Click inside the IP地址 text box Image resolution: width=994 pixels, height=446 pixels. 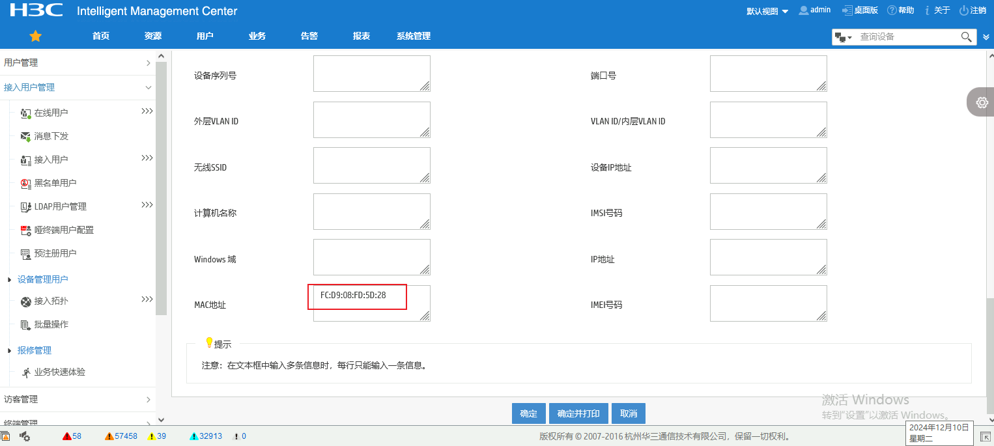tap(769, 257)
